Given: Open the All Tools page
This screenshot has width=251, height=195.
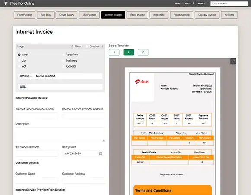Looking at the screenshot, I should (x=229, y=15).
